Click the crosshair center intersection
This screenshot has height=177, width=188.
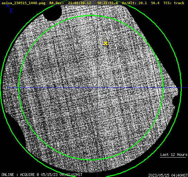(x=97, y=88)
